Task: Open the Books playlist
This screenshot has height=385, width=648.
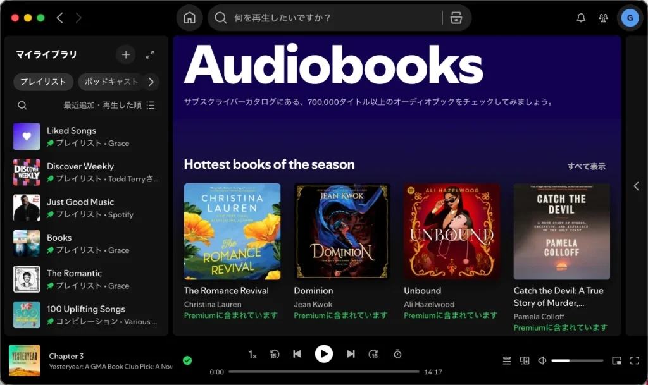Action: click(x=86, y=243)
